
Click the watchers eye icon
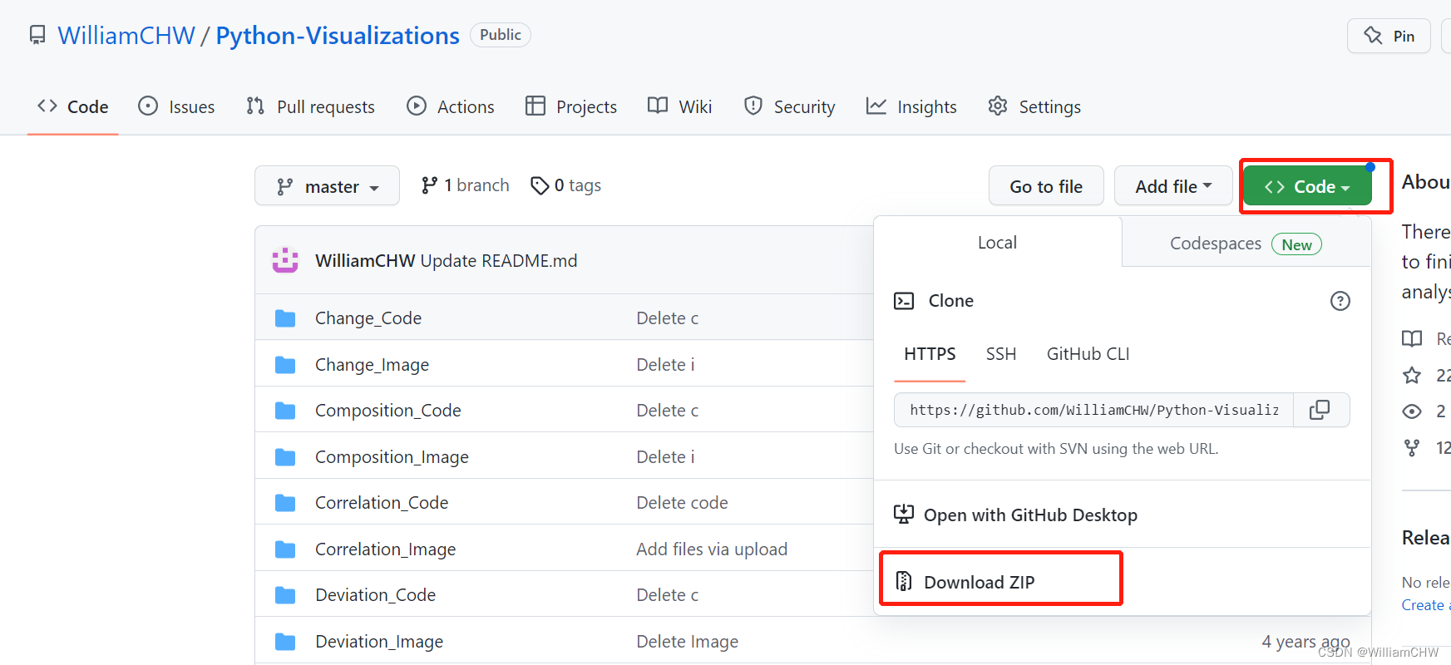coord(1412,411)
